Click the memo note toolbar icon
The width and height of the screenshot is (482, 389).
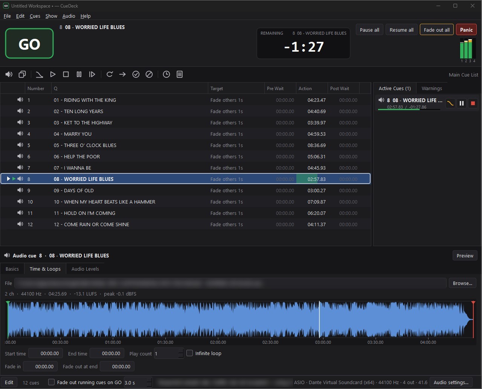[180, 74]
